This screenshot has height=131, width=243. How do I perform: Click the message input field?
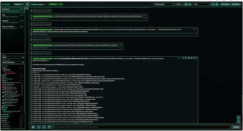141,127
